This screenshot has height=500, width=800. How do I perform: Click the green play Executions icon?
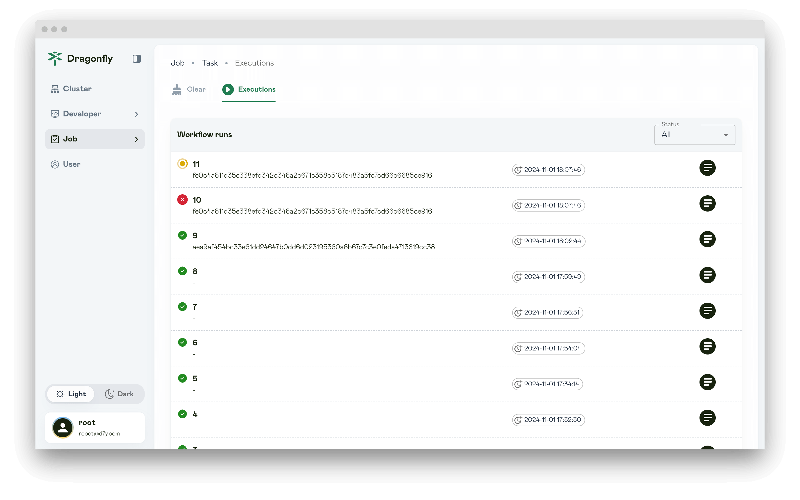(x=228, y=89)
